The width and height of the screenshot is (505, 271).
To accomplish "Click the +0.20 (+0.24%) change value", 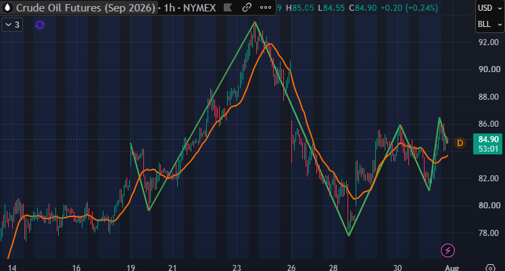I will pos(409,8).
